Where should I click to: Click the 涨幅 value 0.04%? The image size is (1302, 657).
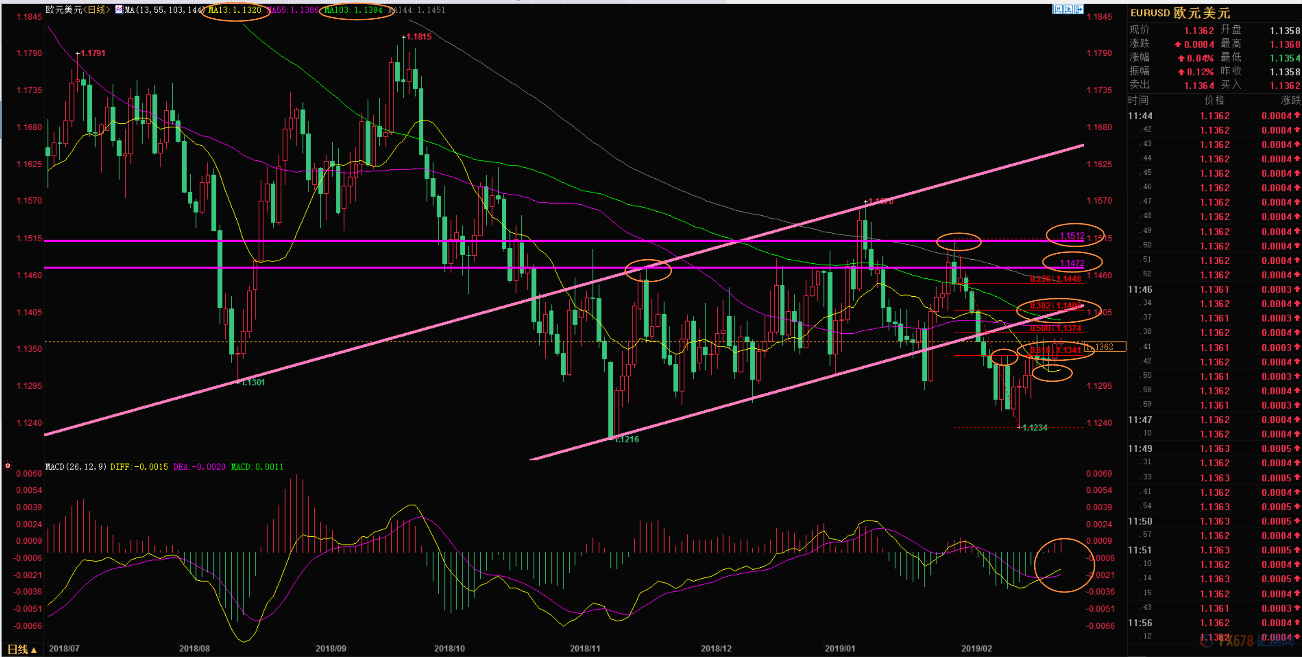click(x=1200, y=58)
